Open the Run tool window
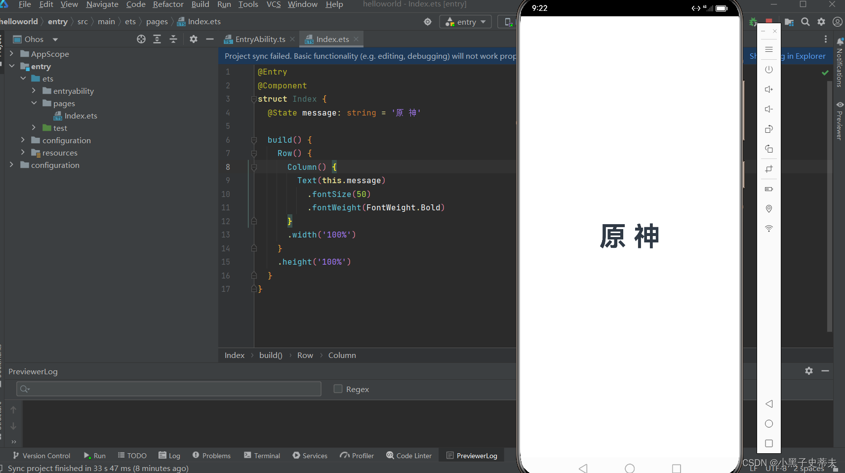Viewport: 845px width, 473px height. (94, 455)
